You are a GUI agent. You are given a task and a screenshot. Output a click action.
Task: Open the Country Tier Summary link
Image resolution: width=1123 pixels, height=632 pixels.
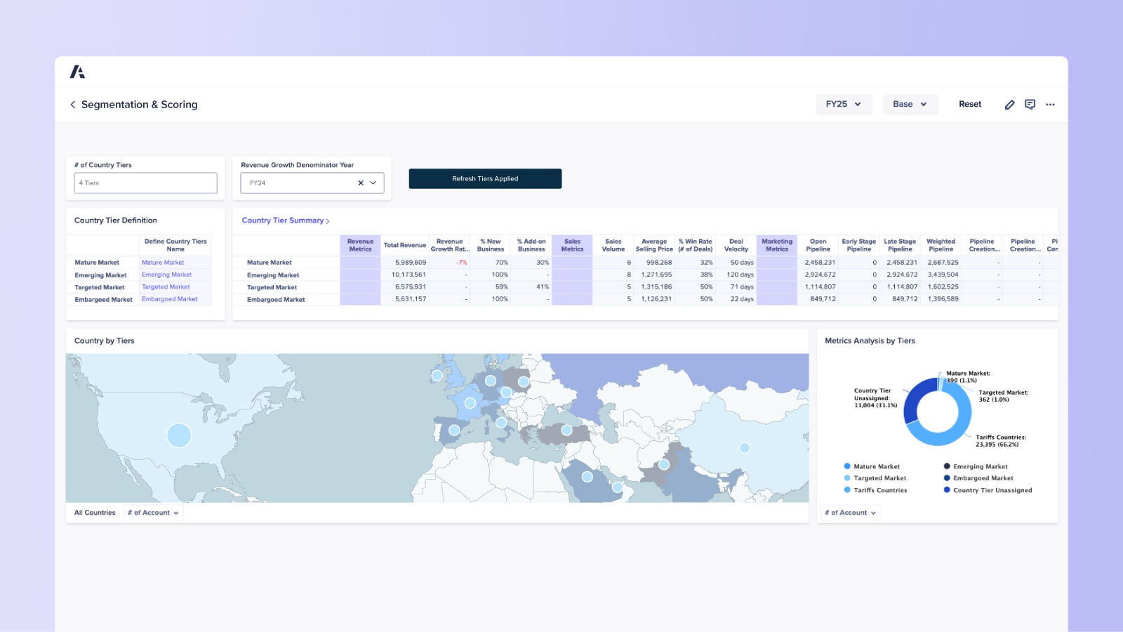284,220
